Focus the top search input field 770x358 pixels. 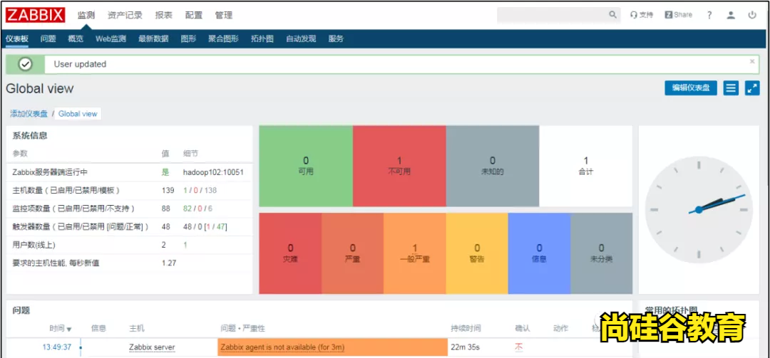click(552, 15)
